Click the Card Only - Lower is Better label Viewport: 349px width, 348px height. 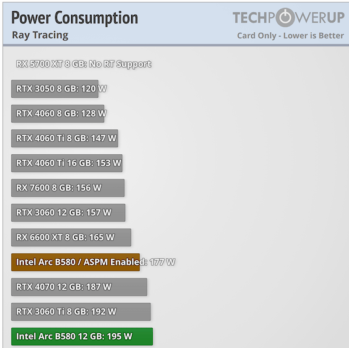tap(290, 36)
